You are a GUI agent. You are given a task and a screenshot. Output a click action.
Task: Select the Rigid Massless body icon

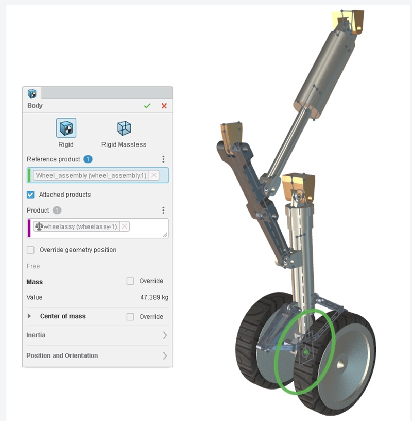[124, 128]
